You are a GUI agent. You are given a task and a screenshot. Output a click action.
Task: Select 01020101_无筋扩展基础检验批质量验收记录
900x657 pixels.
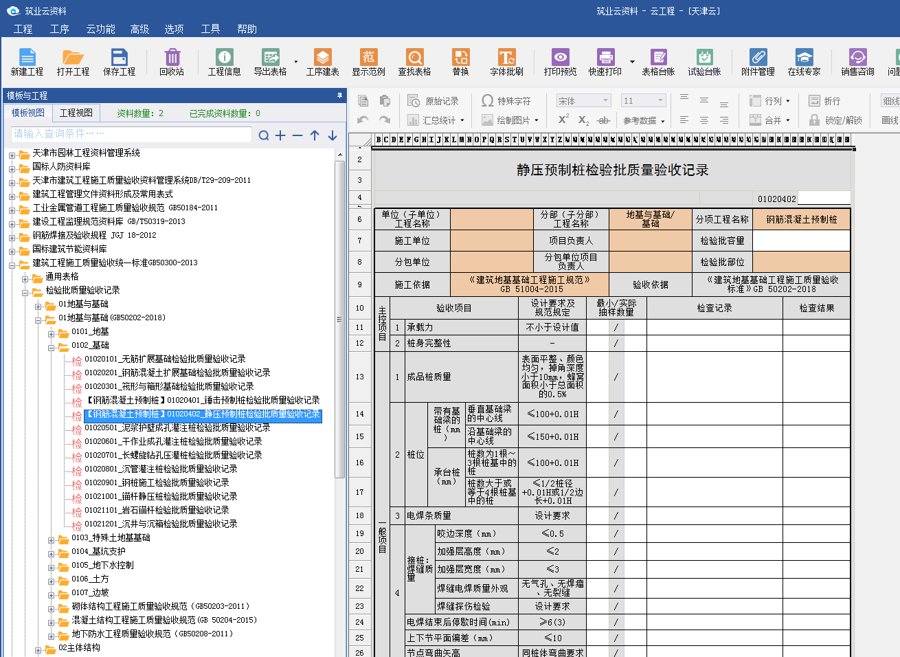(x=165, y=359)
